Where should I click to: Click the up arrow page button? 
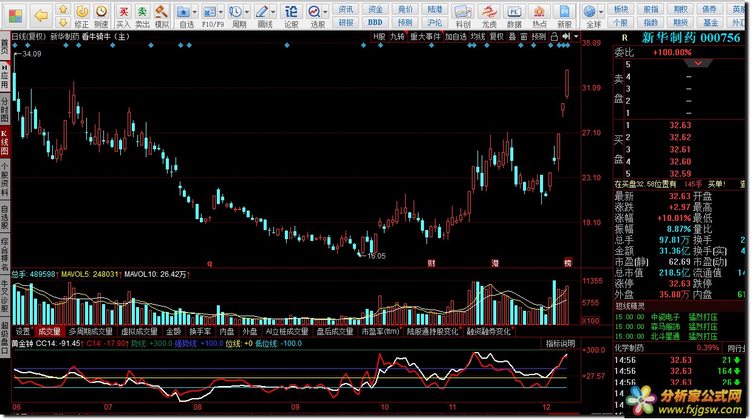coord(63,9)
